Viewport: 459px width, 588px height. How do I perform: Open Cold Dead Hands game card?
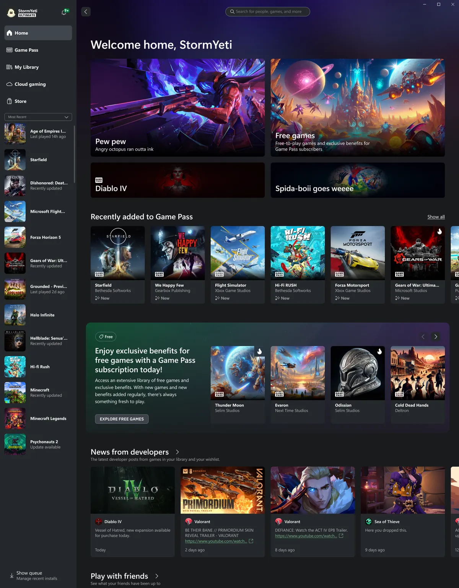[x=418, y=385]
